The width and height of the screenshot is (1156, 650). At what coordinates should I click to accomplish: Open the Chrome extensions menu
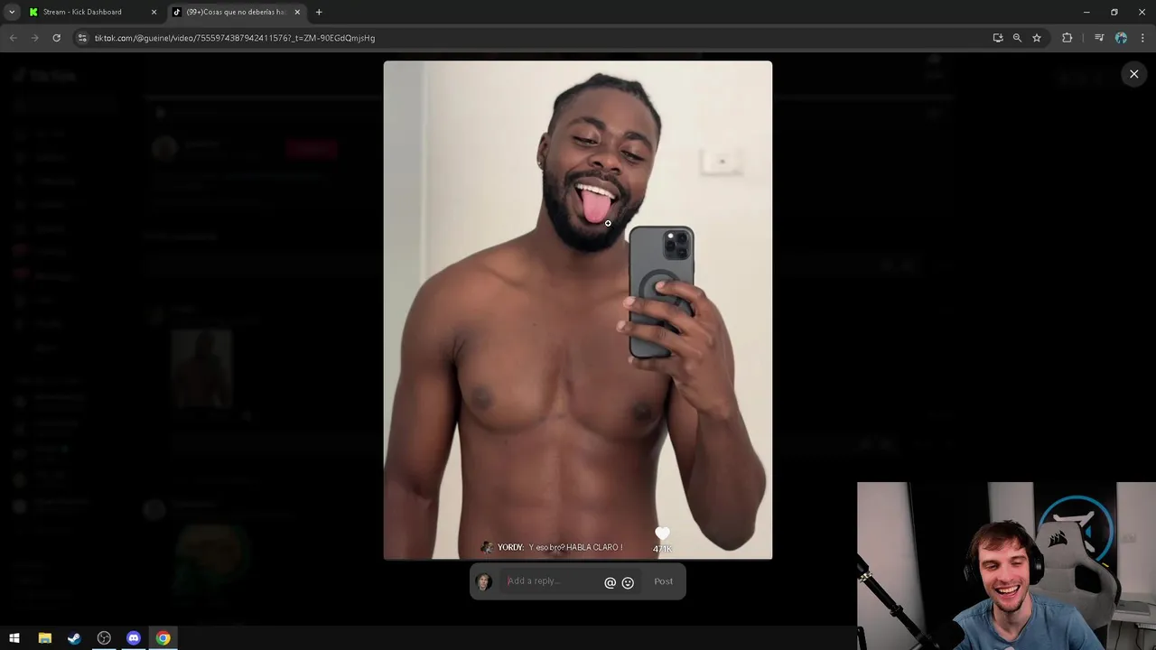(1067, 38)
